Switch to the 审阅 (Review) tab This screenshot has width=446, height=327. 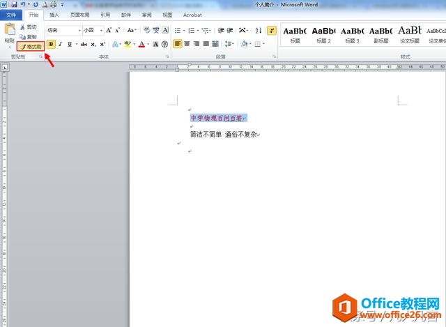pyautogui.click(x=147, y=15)
